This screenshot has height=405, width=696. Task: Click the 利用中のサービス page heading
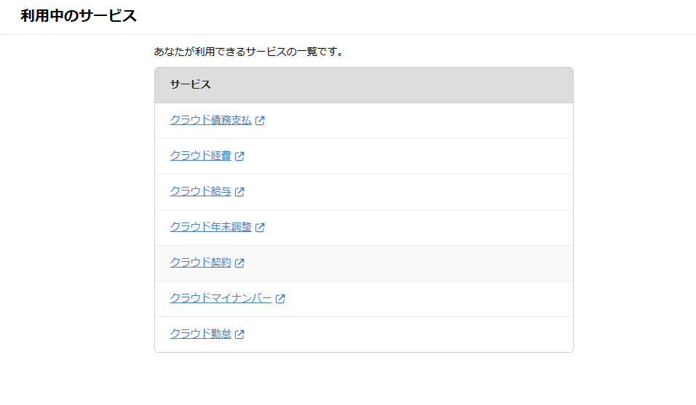pyautogui.click(x=79, y=16)
